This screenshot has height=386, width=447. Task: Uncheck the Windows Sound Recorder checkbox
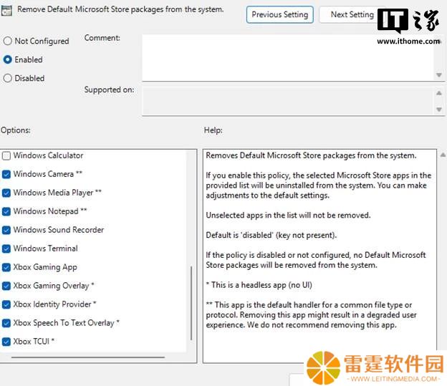[x=6, y=230]
